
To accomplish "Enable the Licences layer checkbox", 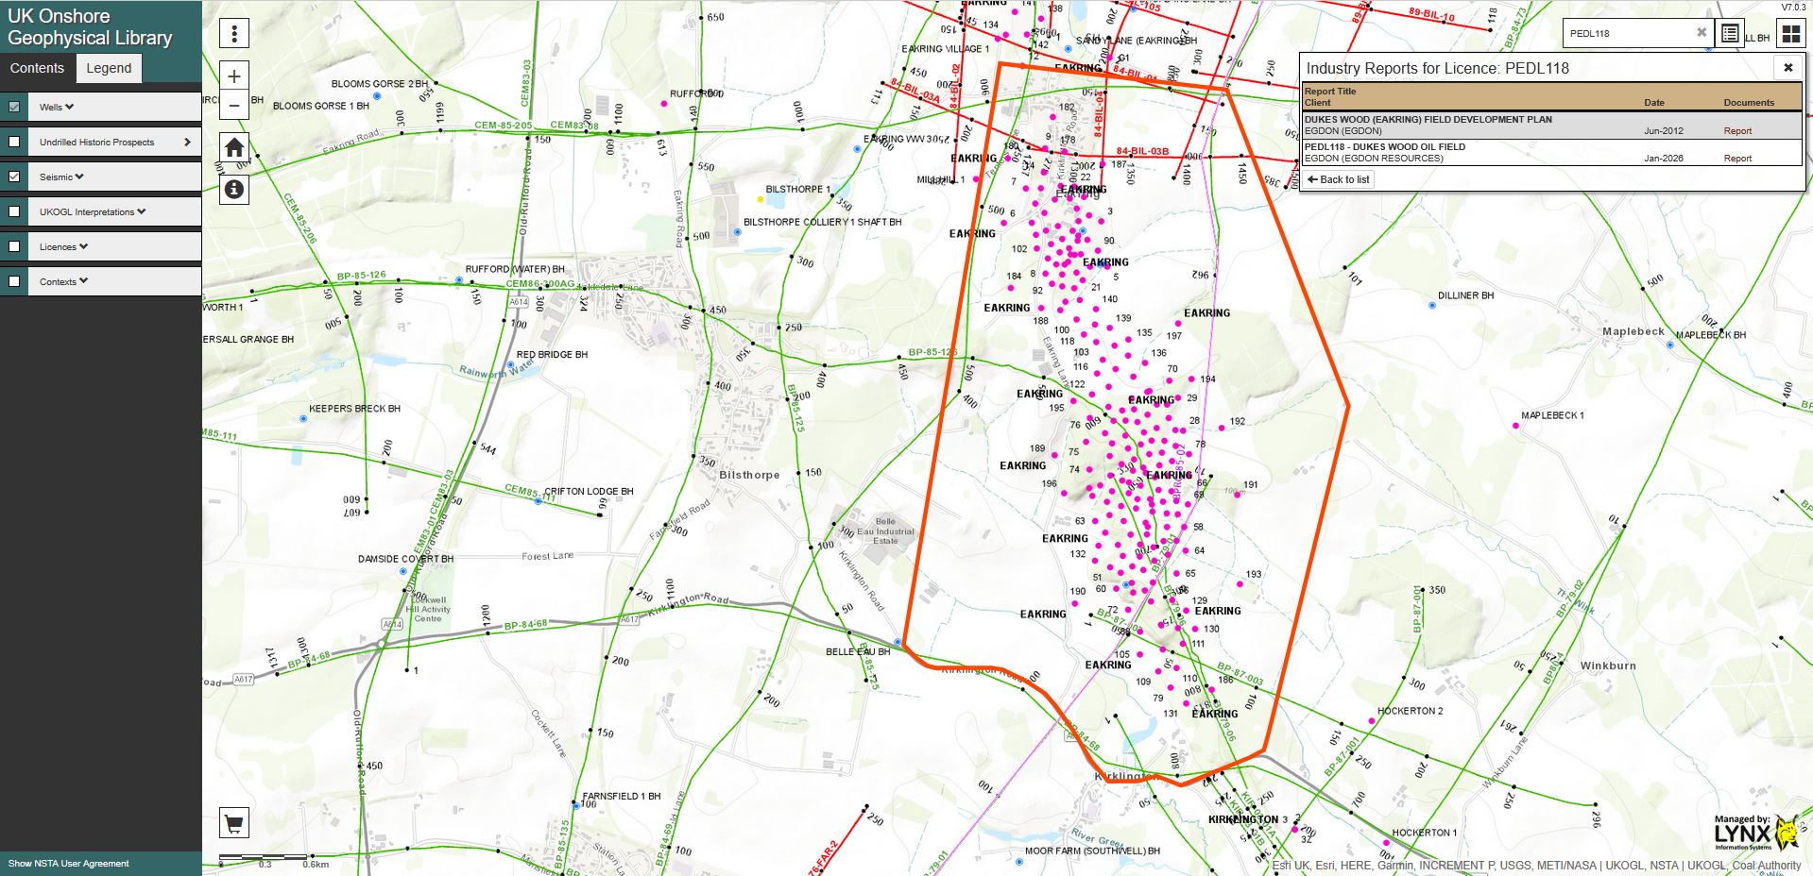I will (14, 247).
